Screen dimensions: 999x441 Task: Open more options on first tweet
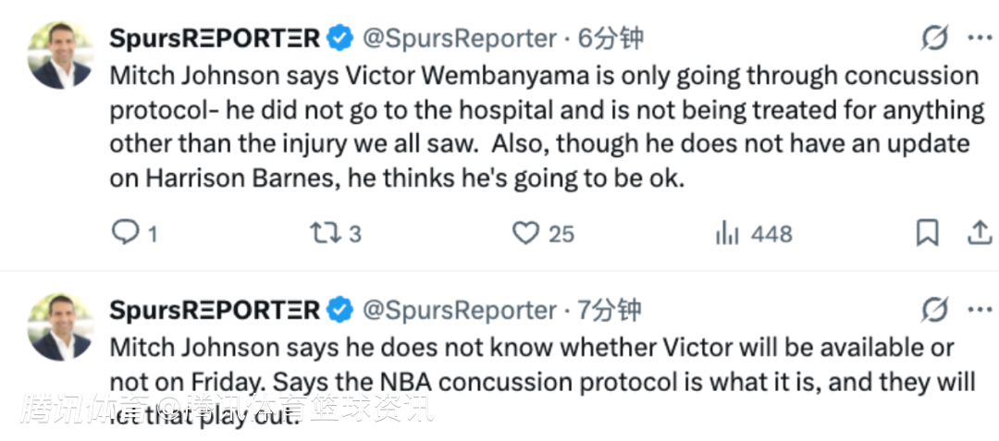click(x=980, y=38)
